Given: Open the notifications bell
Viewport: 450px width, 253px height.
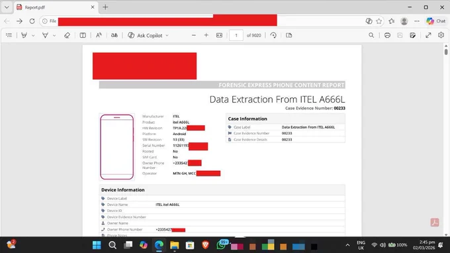Looking at the screenshot, I should coord(441,245).
